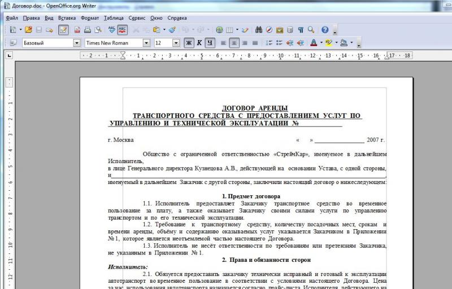Open Styles and Formatting icon
This screenshot has width=452, height=289.
13,43
